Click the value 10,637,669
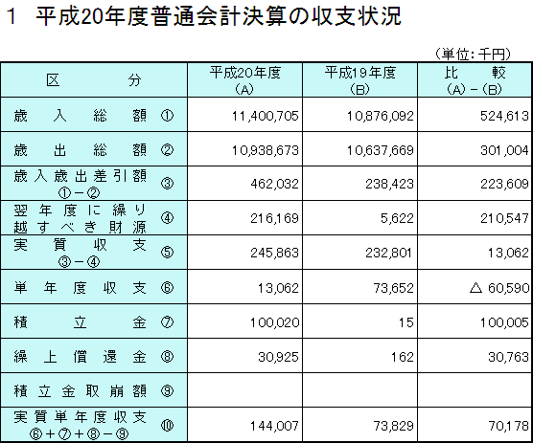 pos(380,150)
